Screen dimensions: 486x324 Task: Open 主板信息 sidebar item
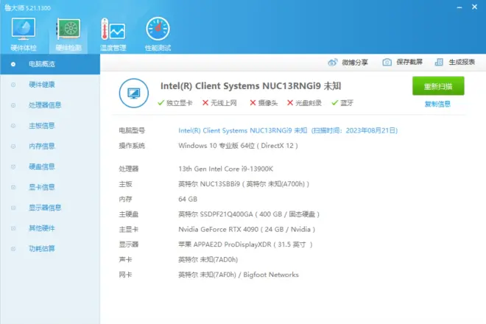coord(50,126)
